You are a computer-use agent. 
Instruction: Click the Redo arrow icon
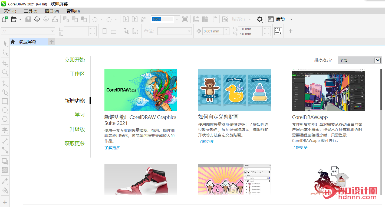point(109,19)
